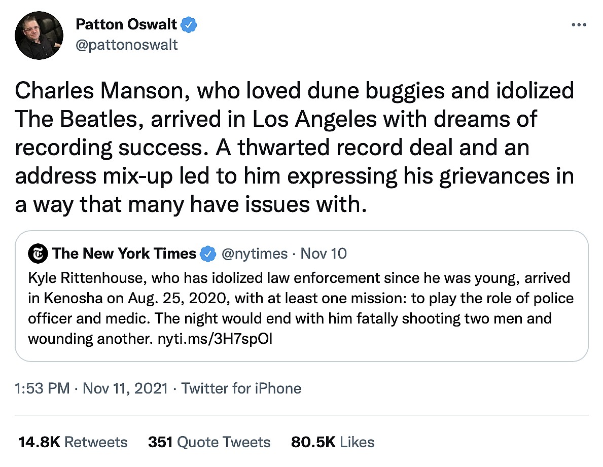Screen dimensions: 603x467
Task: Click the Twitter for iPhone source label
Action: pos(241,388)
